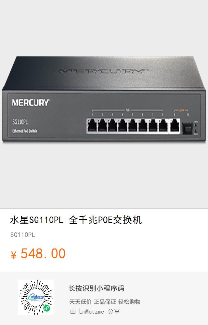Click the 天天低价 正品保证 轻松购物 slogan

click(105, 302)
